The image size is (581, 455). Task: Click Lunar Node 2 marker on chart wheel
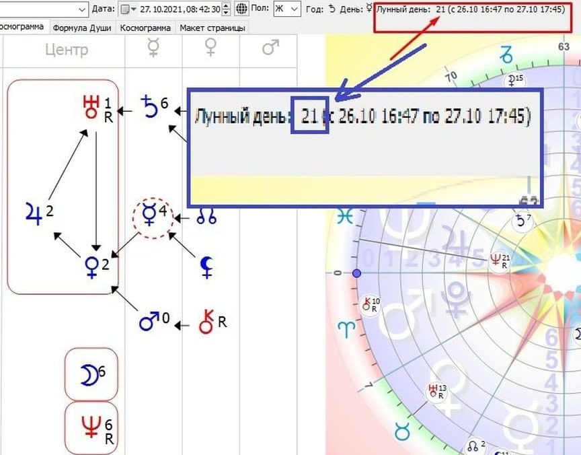click(476, 446)
